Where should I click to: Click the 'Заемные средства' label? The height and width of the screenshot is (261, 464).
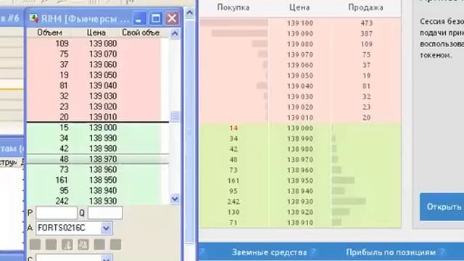point(269,252)
